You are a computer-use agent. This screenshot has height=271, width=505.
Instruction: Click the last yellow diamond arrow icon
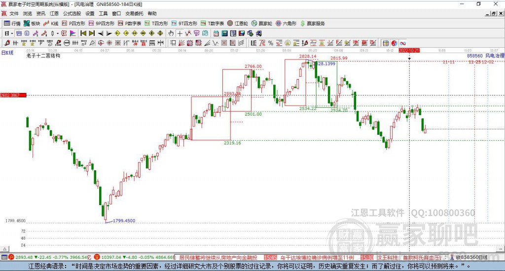click(x=160, y=33)
